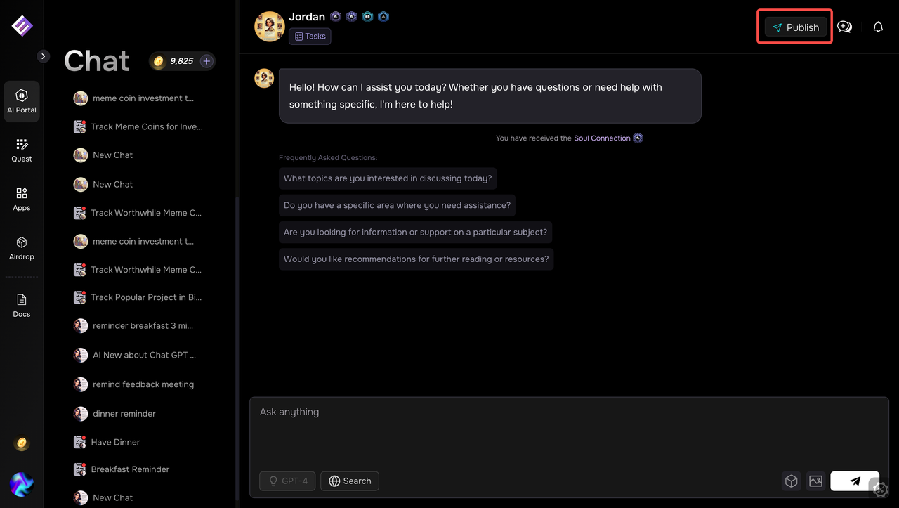899x508 pixels.
Task: Open the Apps section in sidebar
Action: click(22, 199)
